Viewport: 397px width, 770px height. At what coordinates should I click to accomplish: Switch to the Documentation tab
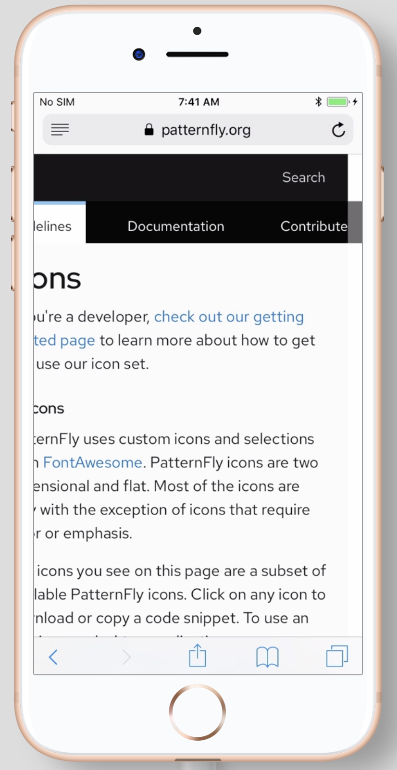(x=176, y=226)
